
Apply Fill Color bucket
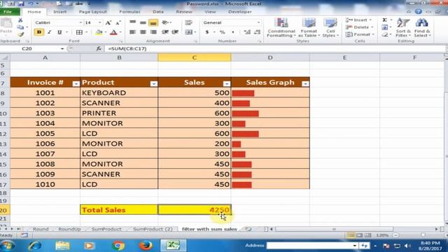pos(99,32)
